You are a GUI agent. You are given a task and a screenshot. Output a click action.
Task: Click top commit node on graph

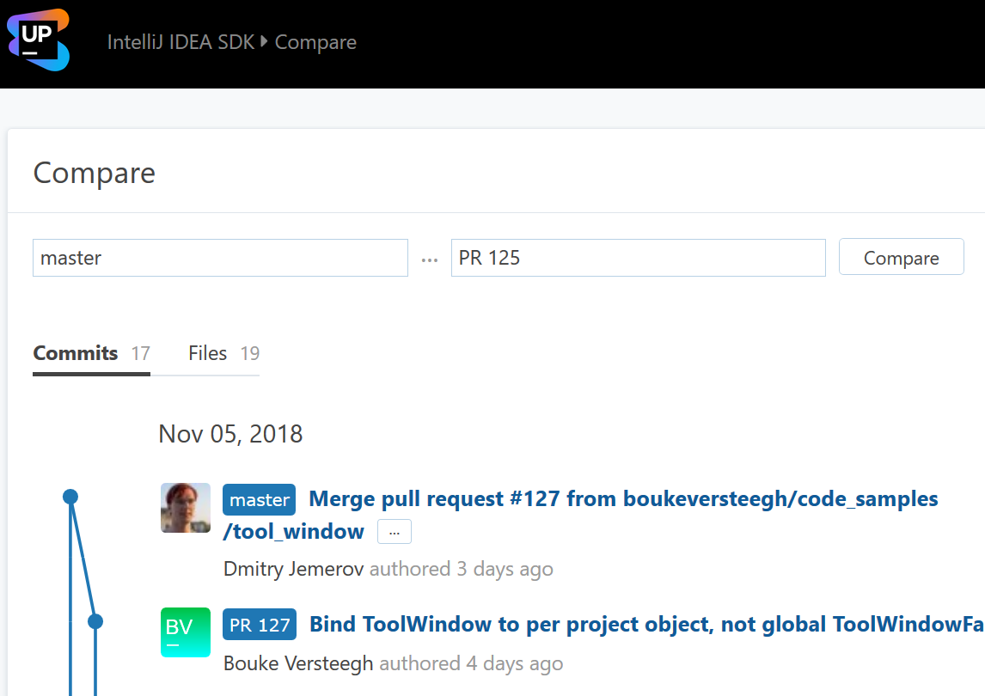[70, 497]
